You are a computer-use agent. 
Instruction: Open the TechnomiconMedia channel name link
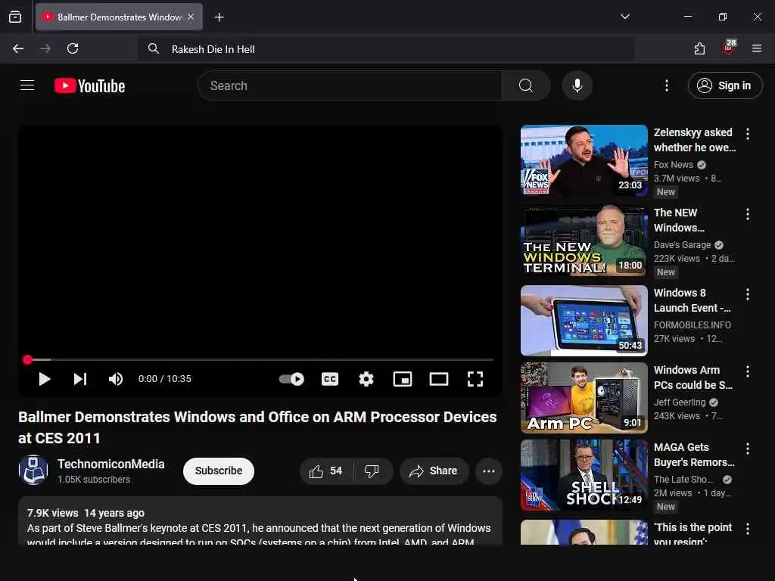click(x=110, y=464)
